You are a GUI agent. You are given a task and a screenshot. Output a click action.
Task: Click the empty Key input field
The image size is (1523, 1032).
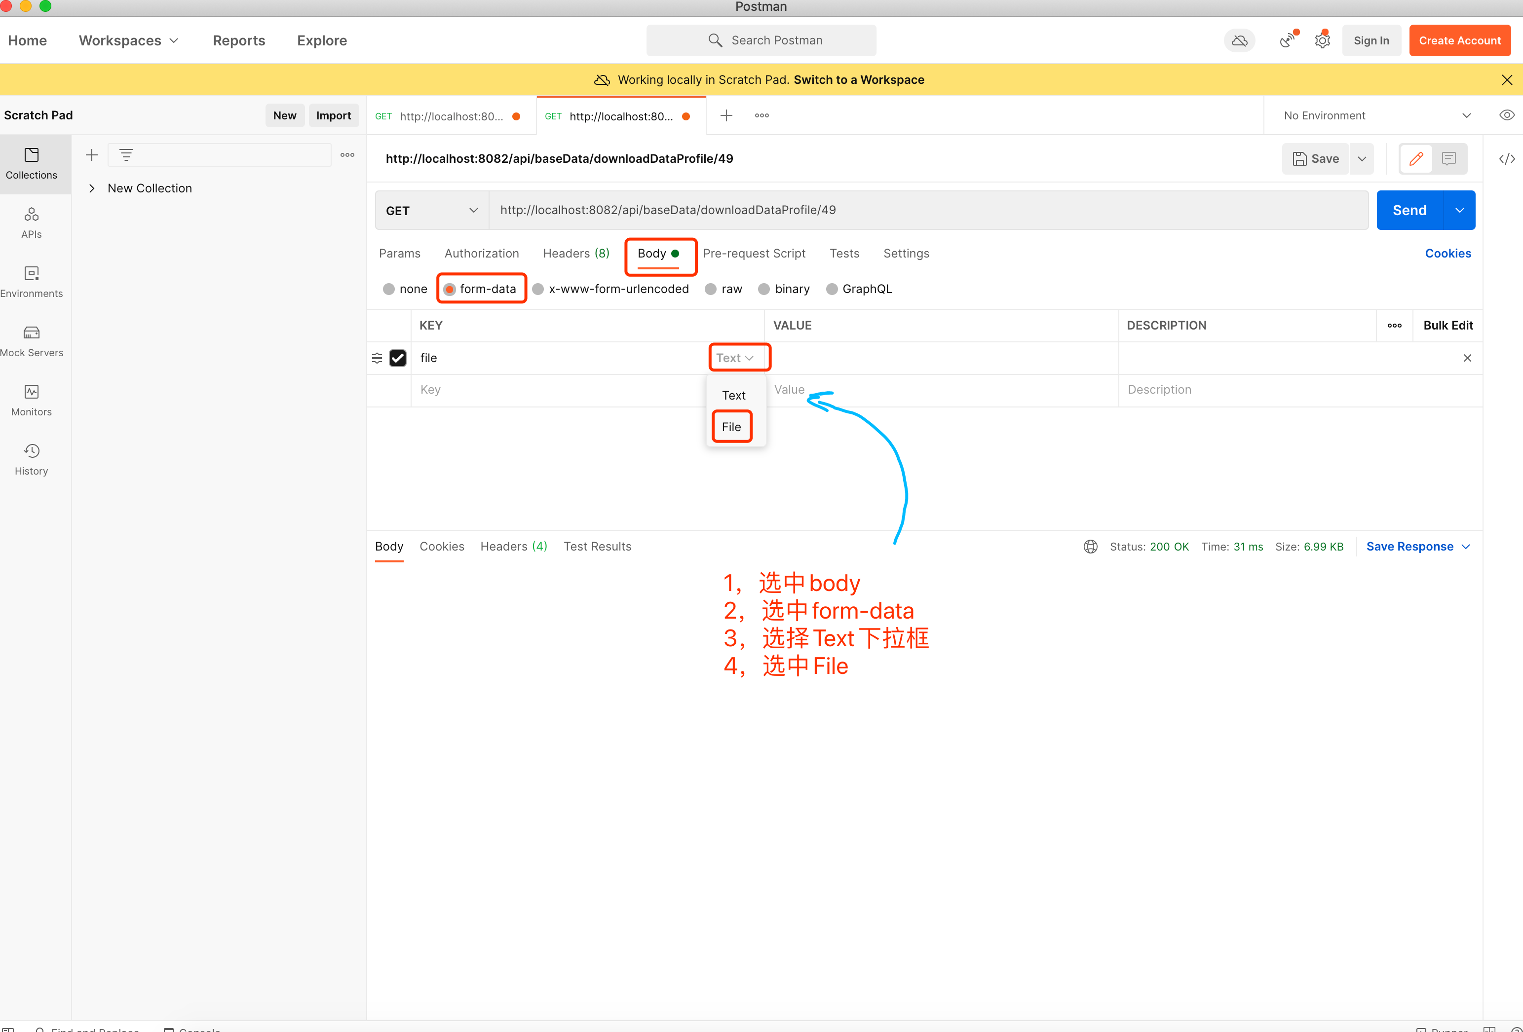(588, 390)
